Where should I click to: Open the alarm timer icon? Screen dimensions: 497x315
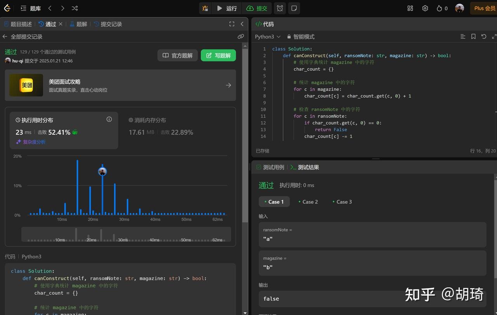pyautogui.click(x=280, y=8)
